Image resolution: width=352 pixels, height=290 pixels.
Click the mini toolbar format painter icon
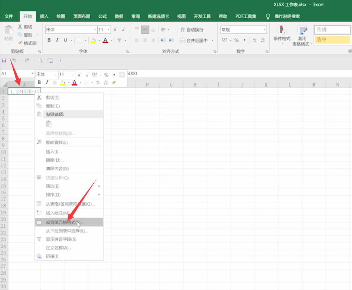click(x=114, y=82)
